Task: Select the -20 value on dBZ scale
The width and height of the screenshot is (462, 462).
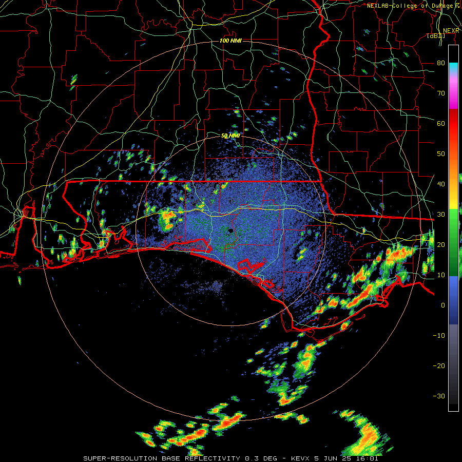Action: click(x=439, y=366)
